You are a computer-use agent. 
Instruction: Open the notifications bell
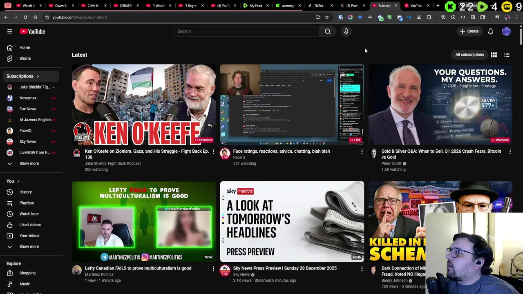(x=490, y=31)
